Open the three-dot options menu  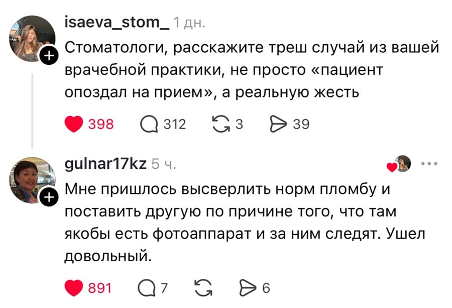click(x=429, y=163)
